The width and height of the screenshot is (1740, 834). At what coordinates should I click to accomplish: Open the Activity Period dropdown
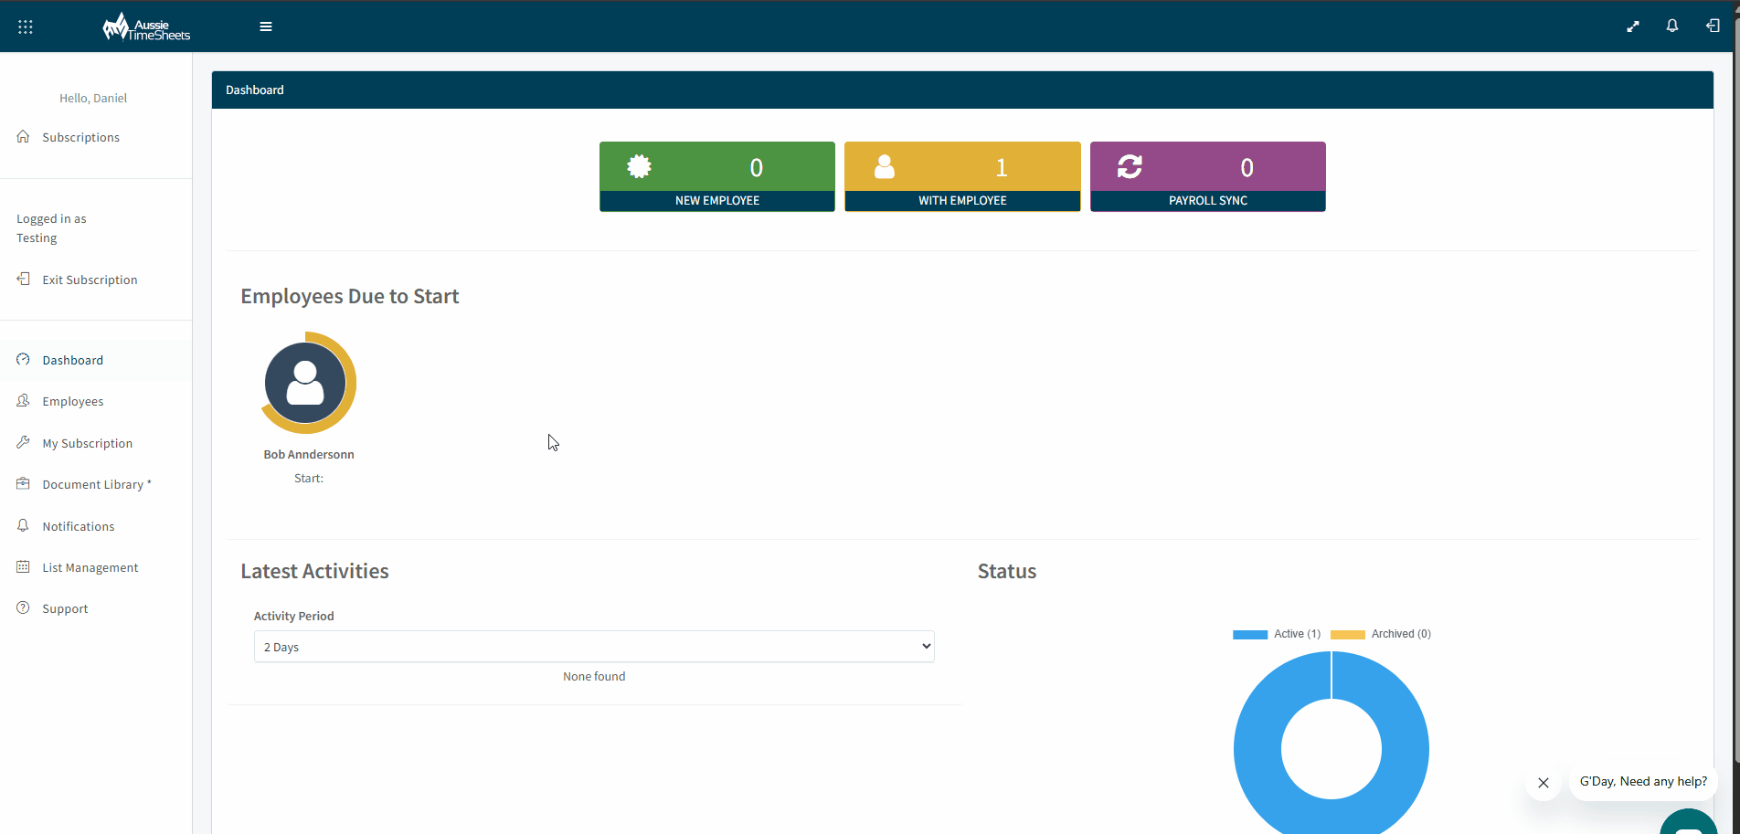[x=594, y=647]
